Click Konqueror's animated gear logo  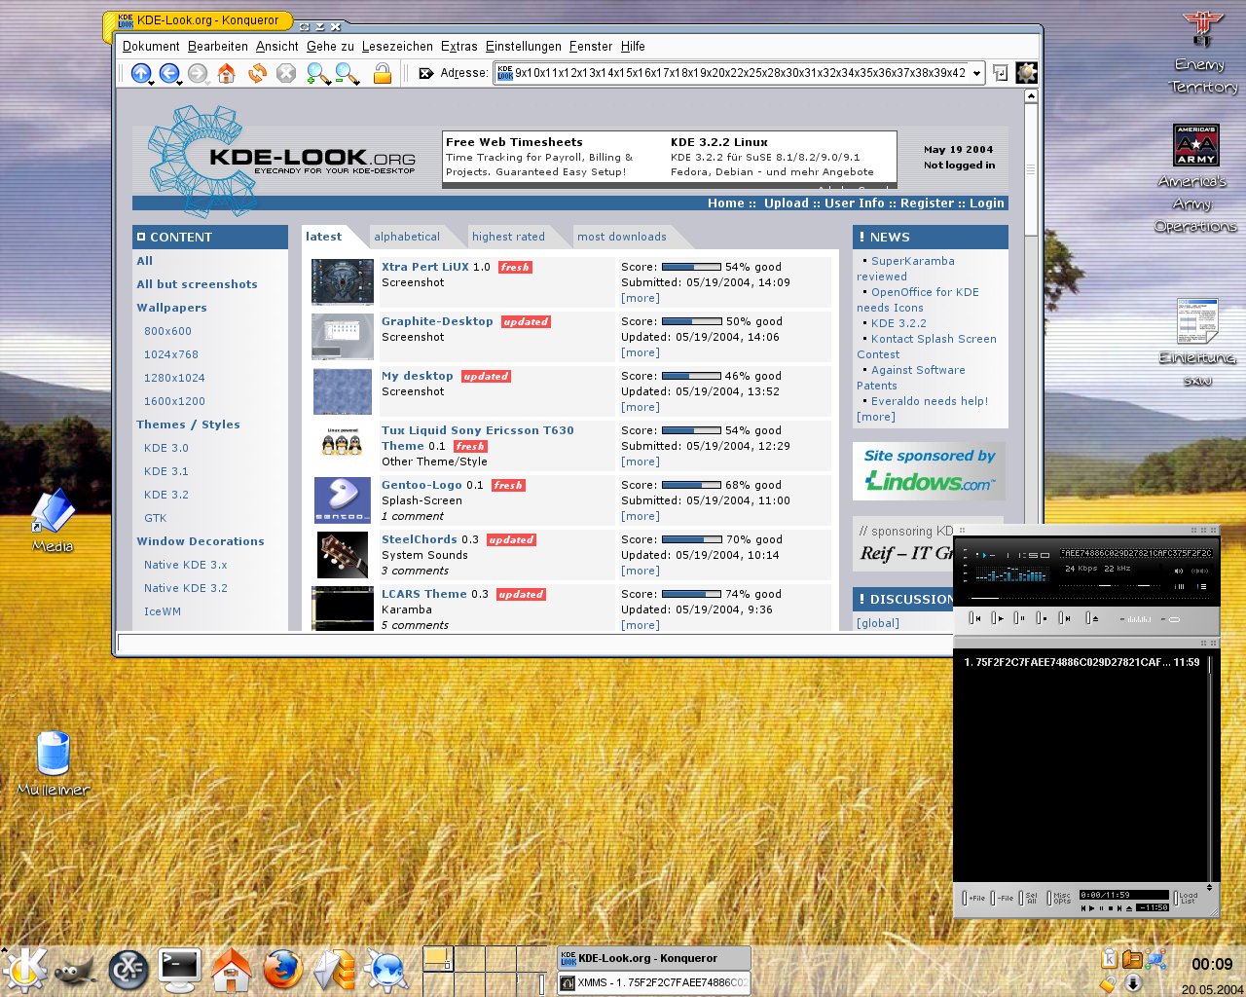tap(1026, 73)
